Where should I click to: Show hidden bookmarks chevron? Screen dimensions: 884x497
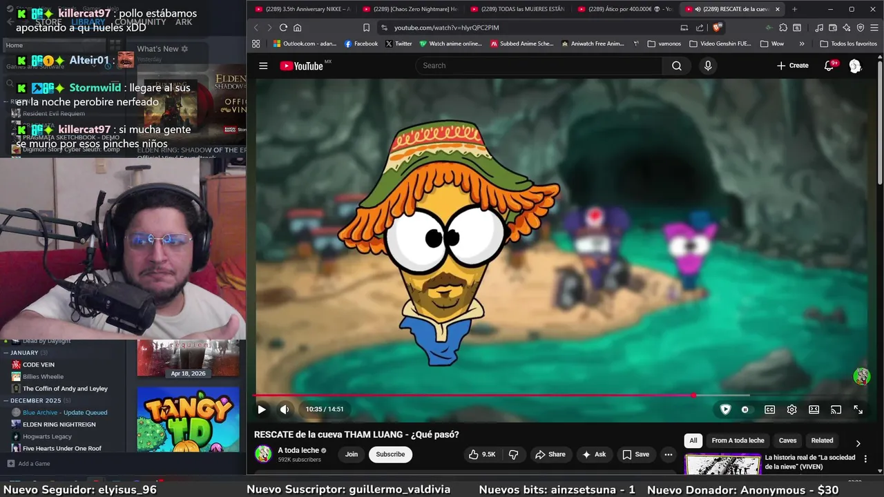(x=802, y=43)
